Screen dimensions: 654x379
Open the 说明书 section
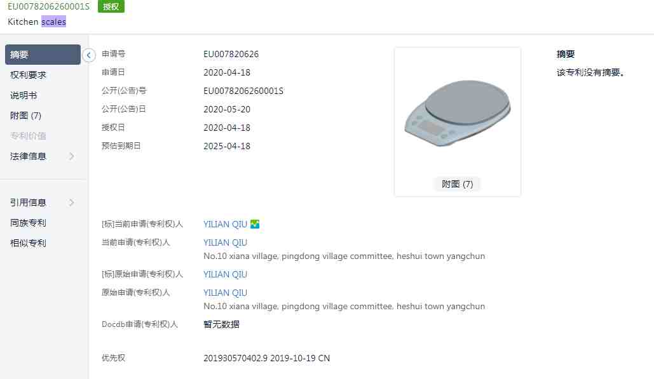point(24,95)
